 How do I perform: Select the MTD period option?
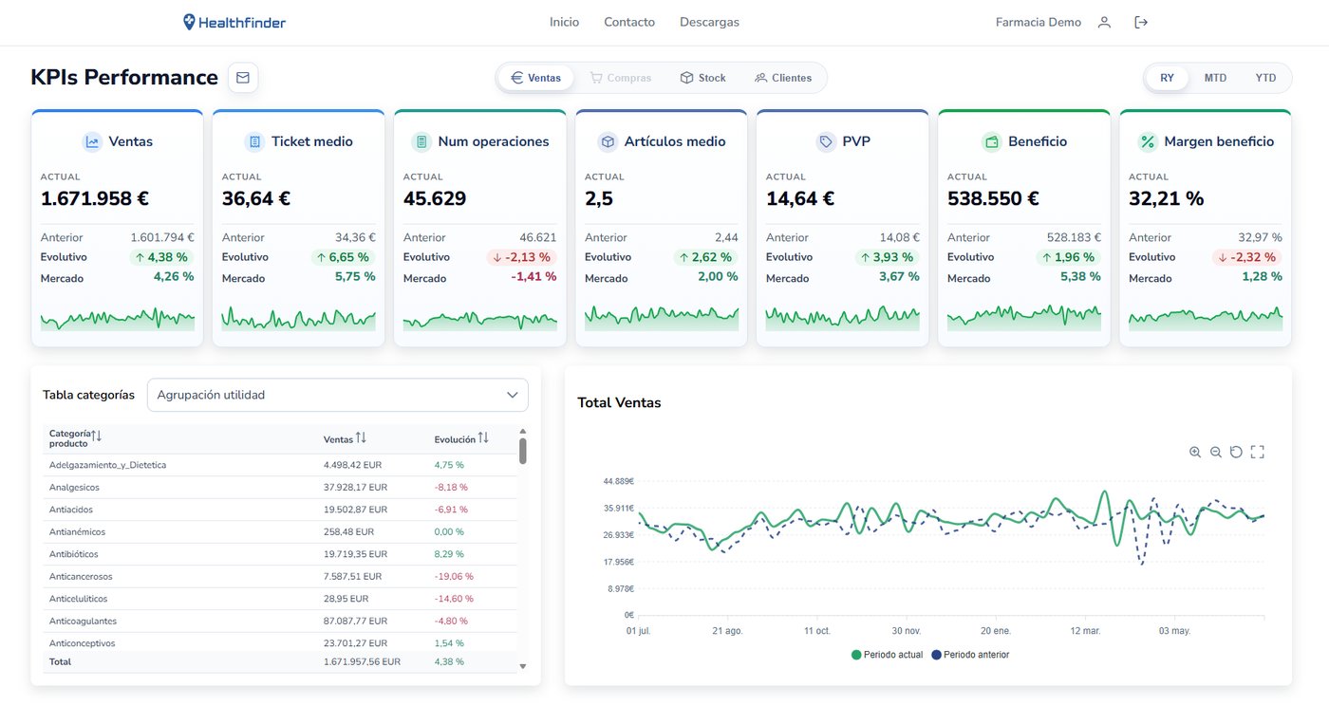pyautogui.click(x=1215, y=78)
